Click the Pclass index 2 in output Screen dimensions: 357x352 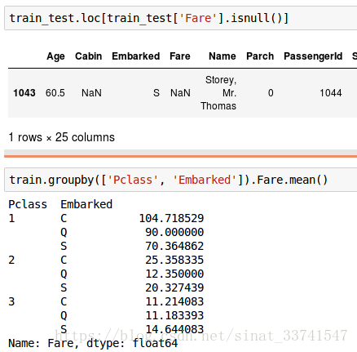(x=11, y=260)
